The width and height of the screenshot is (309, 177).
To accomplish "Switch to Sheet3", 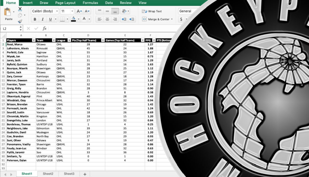I will click(x=69, y=174).
